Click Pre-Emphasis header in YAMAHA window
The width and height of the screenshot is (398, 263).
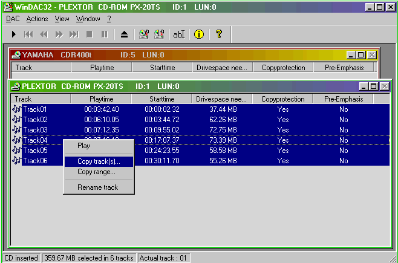(344, 68)
